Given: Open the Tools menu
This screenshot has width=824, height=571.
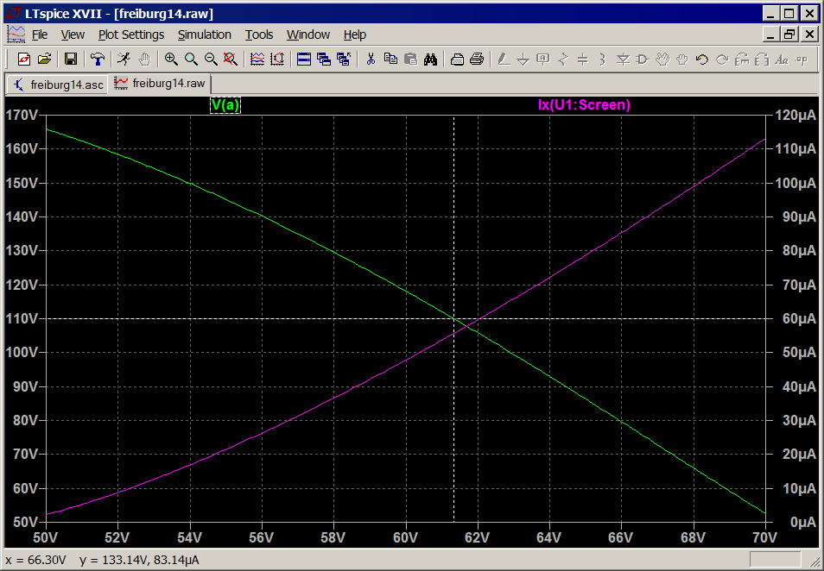Looking at the screenshot, I should 259,35.
